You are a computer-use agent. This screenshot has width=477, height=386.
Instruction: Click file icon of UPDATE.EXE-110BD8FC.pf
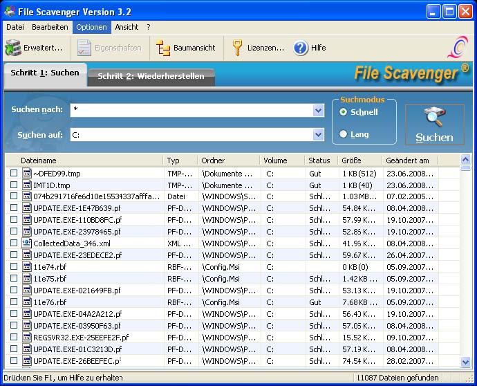click(x=27, y=219)
